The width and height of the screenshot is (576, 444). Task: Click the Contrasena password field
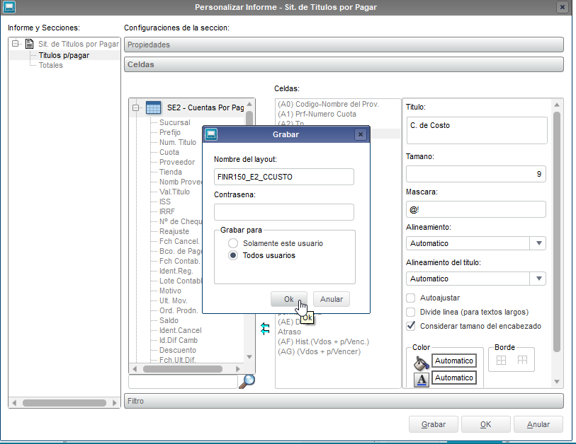[284, 212]
